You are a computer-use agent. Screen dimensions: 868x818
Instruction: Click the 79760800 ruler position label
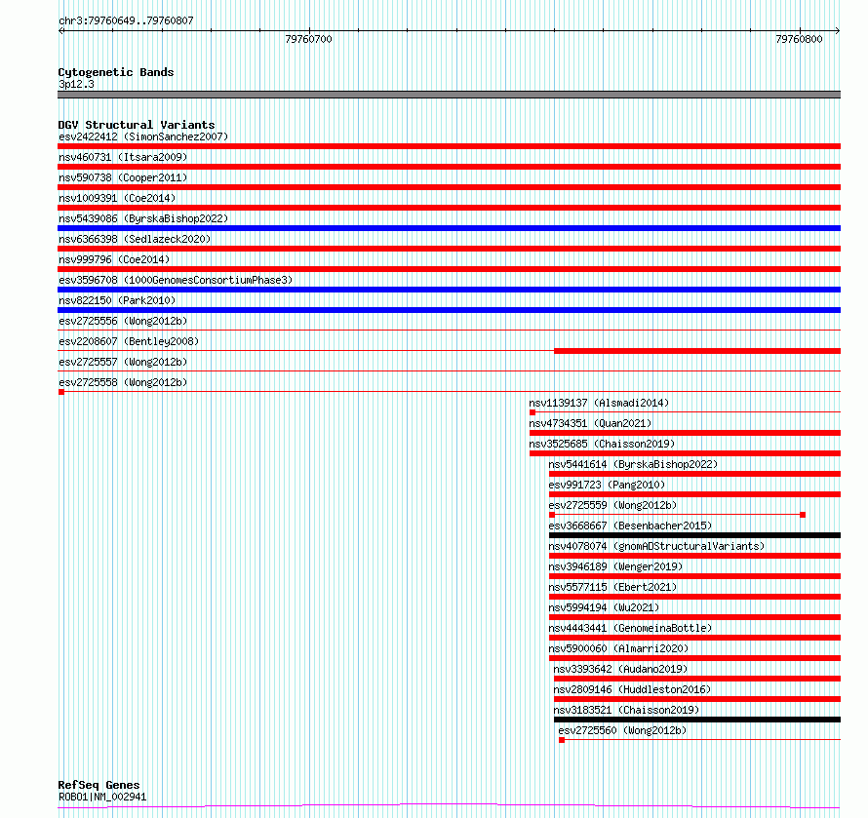(x=799, y=39)
